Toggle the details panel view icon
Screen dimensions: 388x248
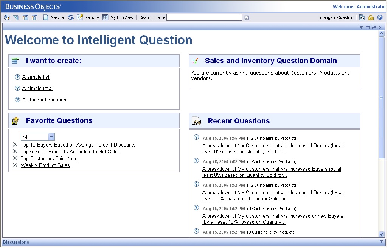34,17
